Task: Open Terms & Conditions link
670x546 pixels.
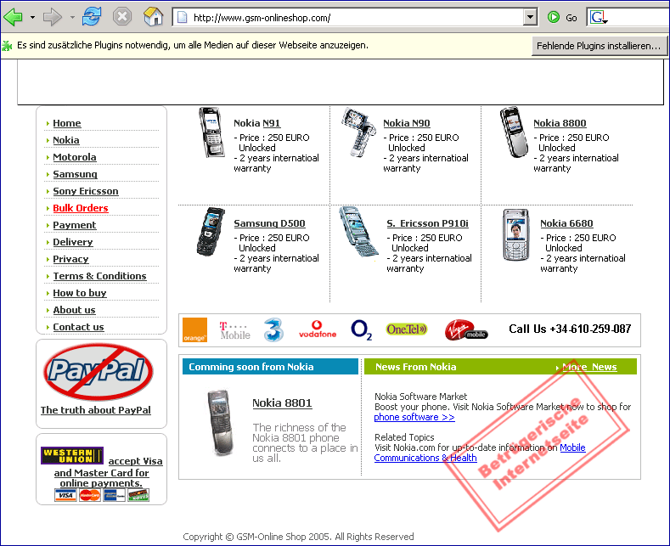Action: pos(99,276)
